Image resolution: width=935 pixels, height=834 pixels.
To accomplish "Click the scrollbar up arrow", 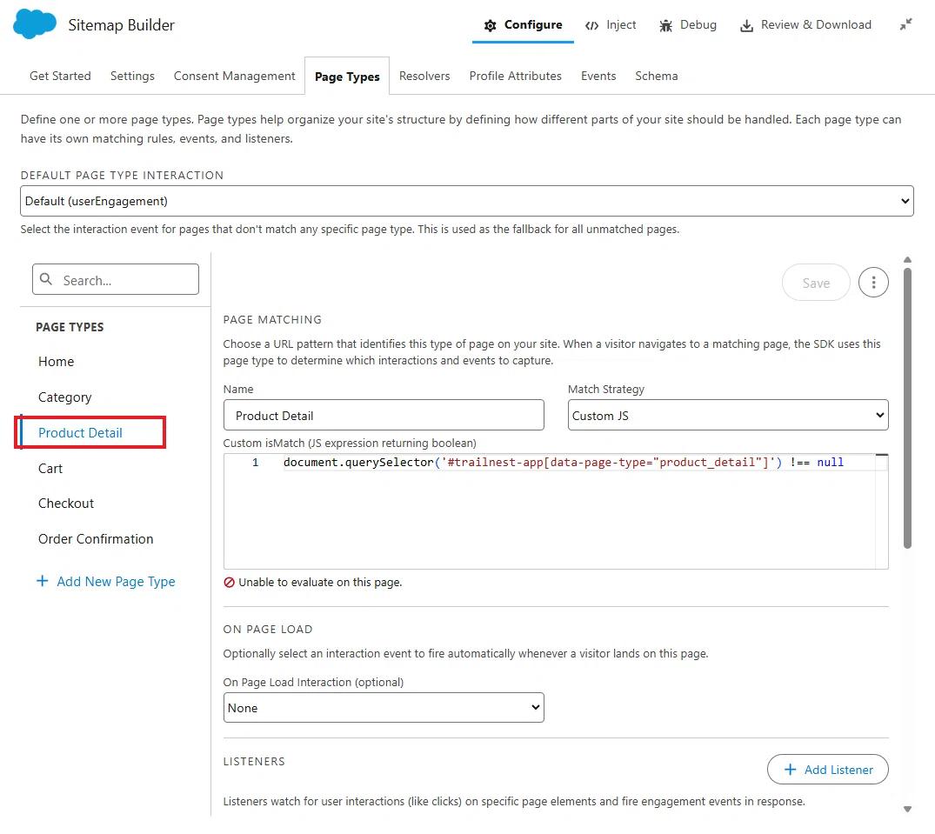I will [907, 260].
